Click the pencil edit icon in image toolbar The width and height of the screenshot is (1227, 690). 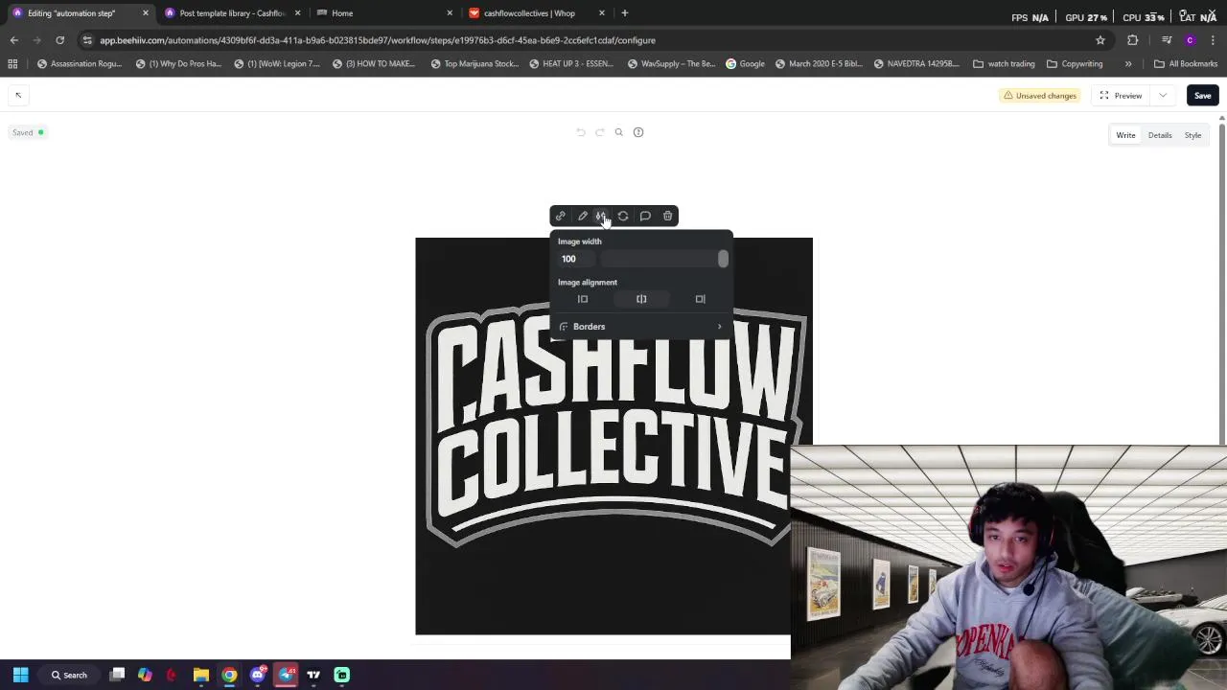point(583,216)
